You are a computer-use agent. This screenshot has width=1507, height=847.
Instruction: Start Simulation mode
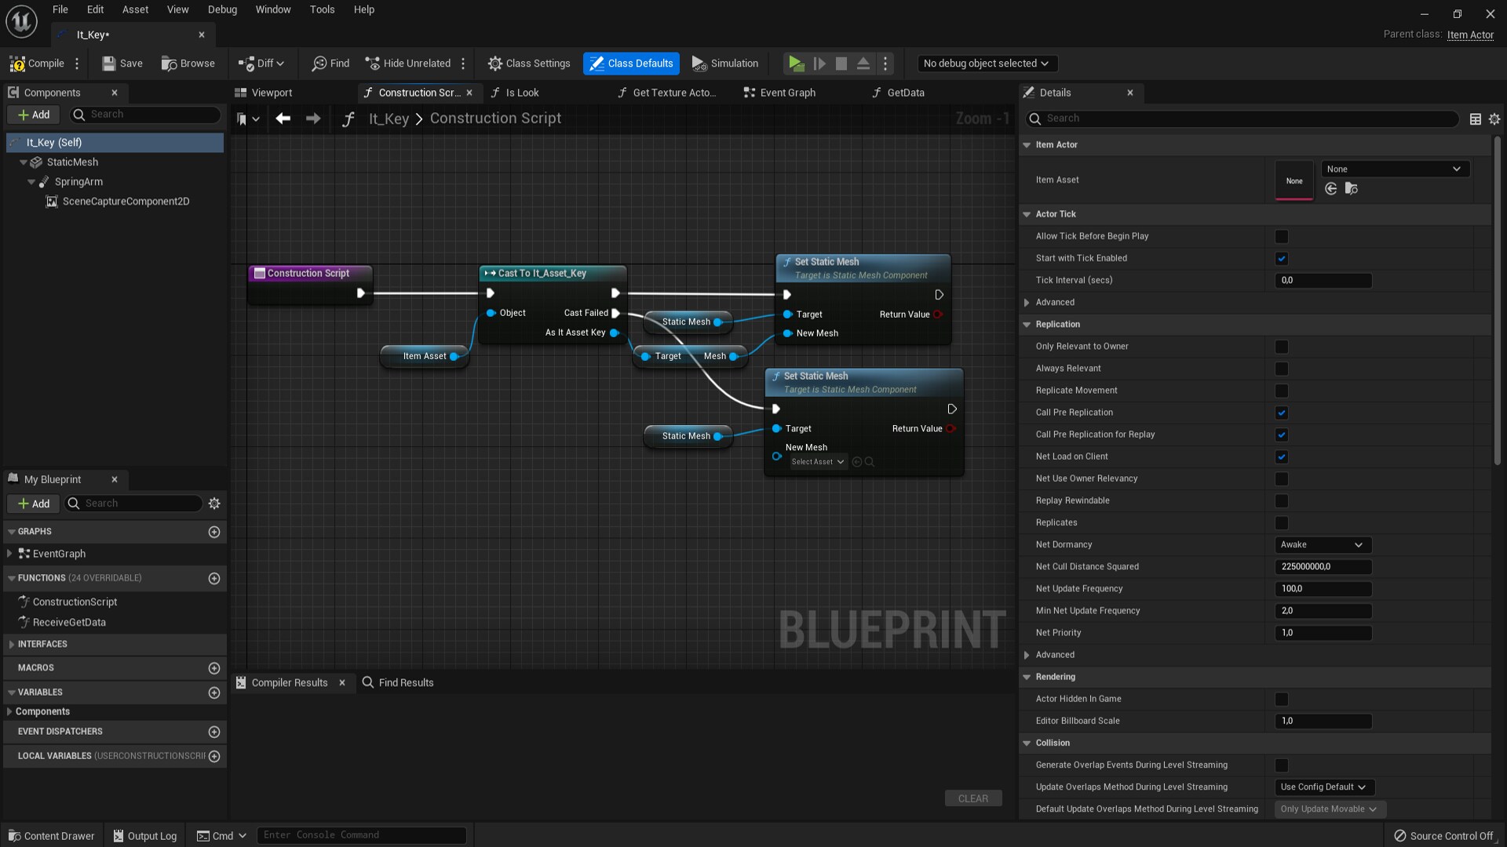(x=724, y=64)
